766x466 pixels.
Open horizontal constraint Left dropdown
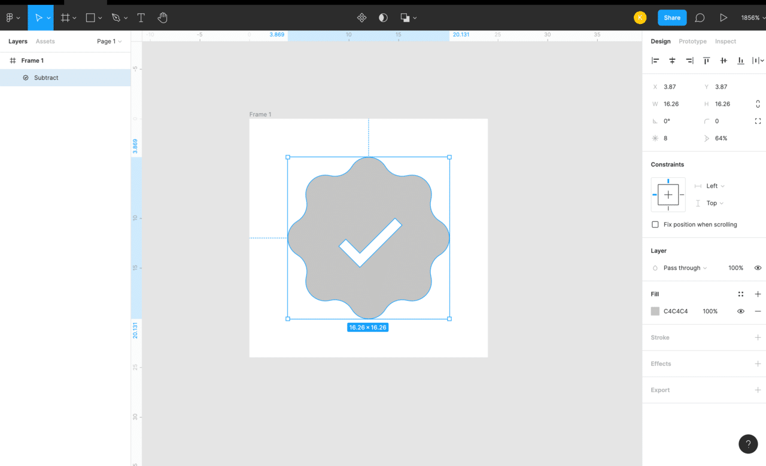coord(715,186)
